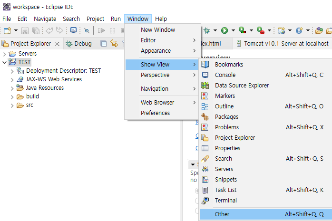
Task: Open the Perspective submenu
Action: click(163, 75)
